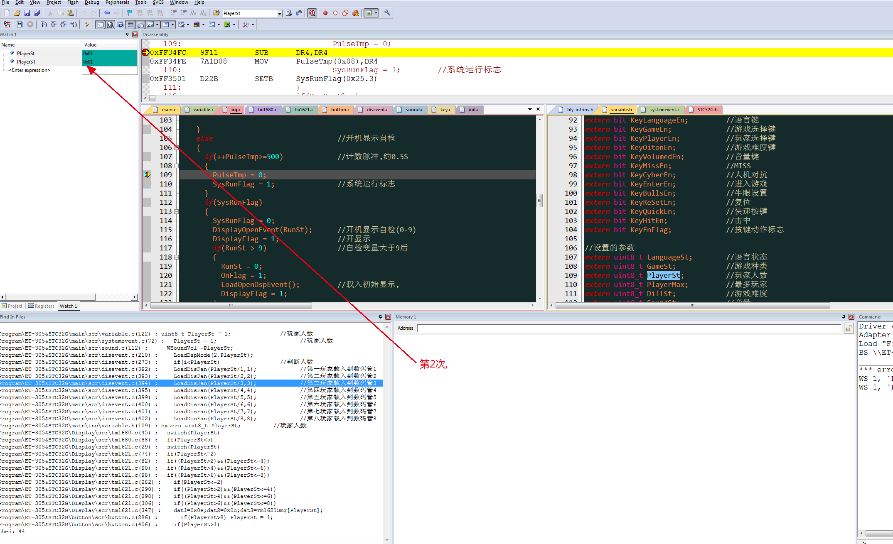Navigate back with blue arrow
The height and width of the screenshot is (544, 893).
pyautogui.click(x=107, y=13)
